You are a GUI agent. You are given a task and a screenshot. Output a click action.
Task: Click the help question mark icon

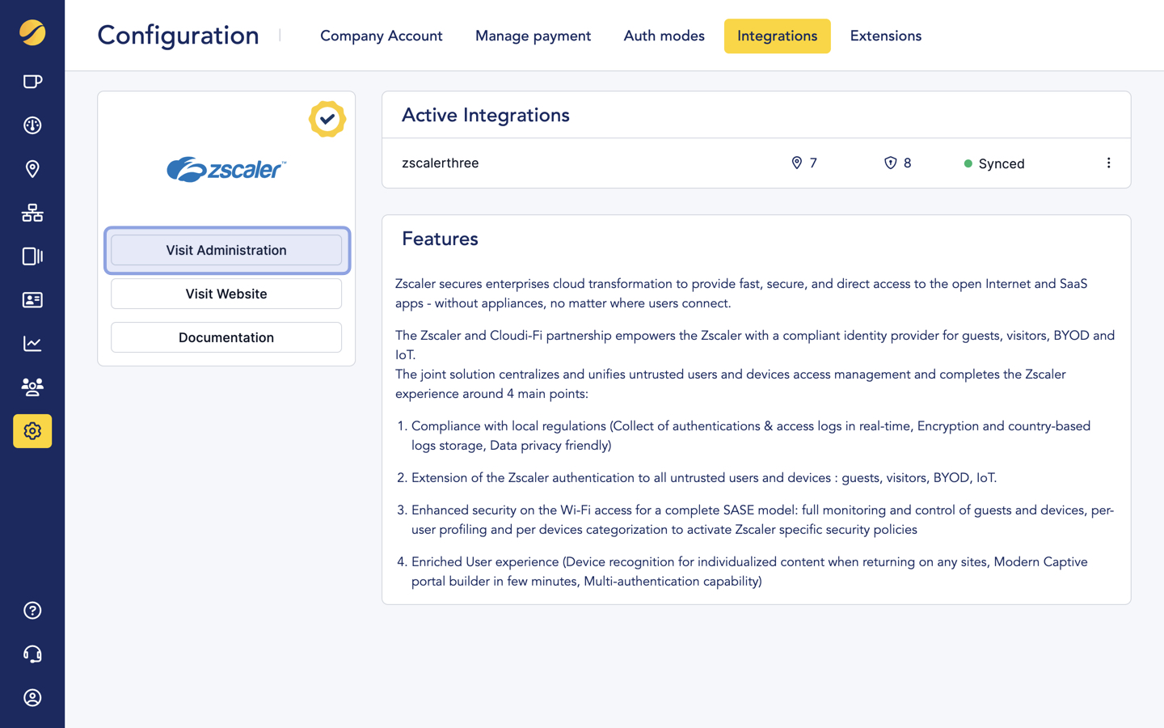coord(32,610)
